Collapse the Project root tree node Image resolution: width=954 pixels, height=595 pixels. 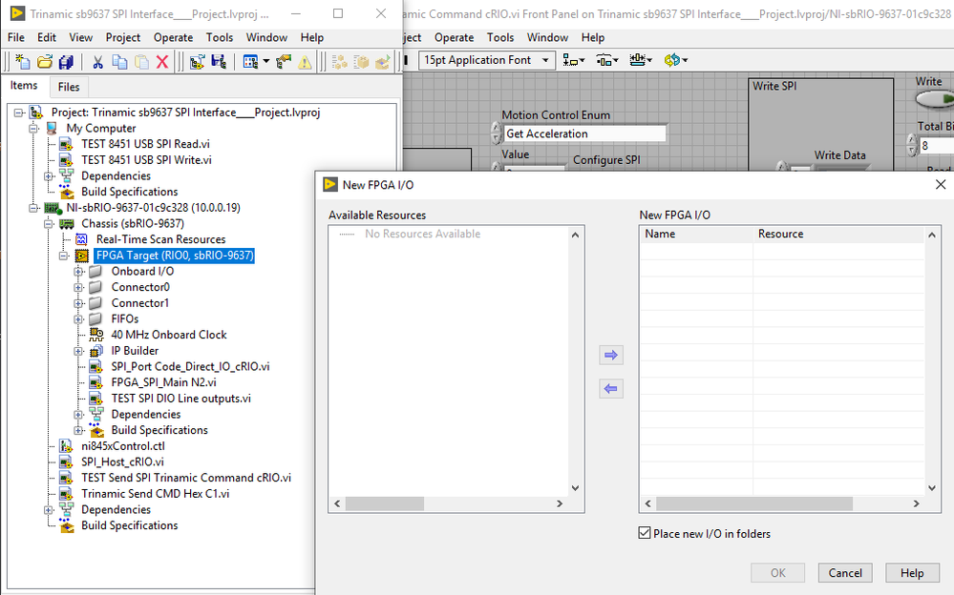coord(19,113)
